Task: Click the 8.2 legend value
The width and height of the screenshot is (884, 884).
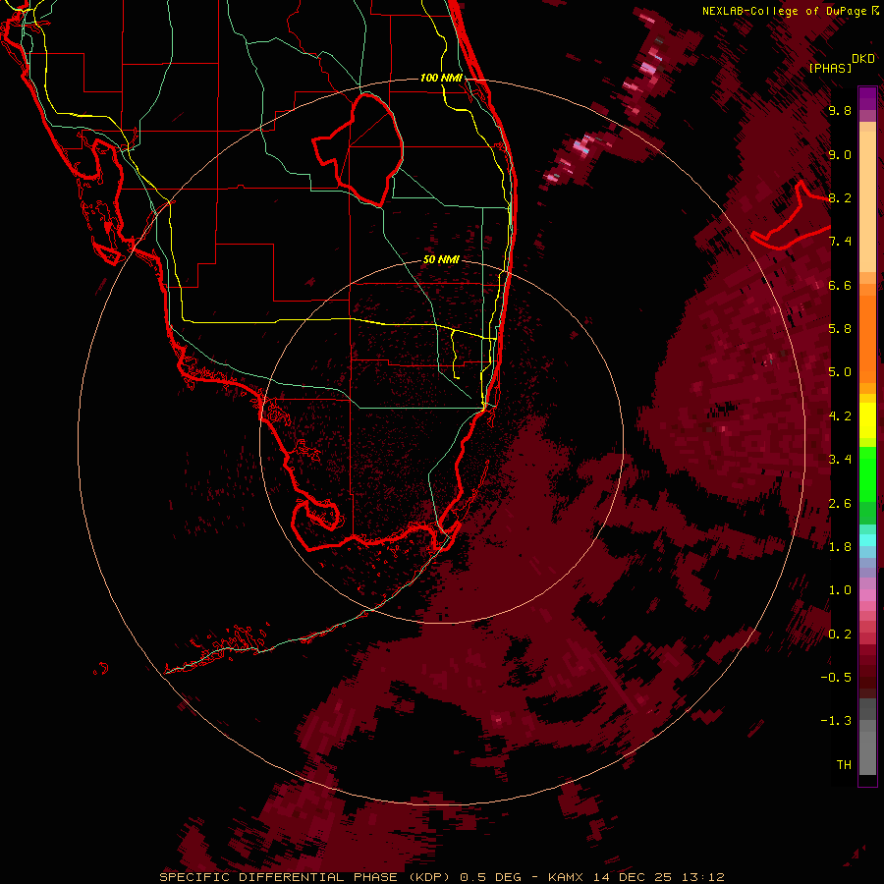Action: pos(840,197)
